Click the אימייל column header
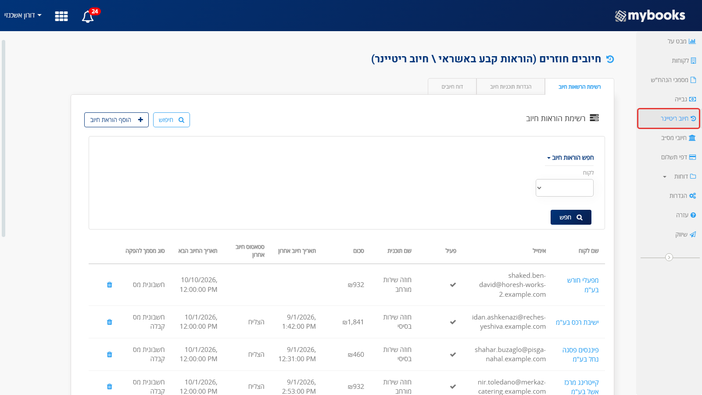This screenshot has height=395, width=702. [539, 251]
